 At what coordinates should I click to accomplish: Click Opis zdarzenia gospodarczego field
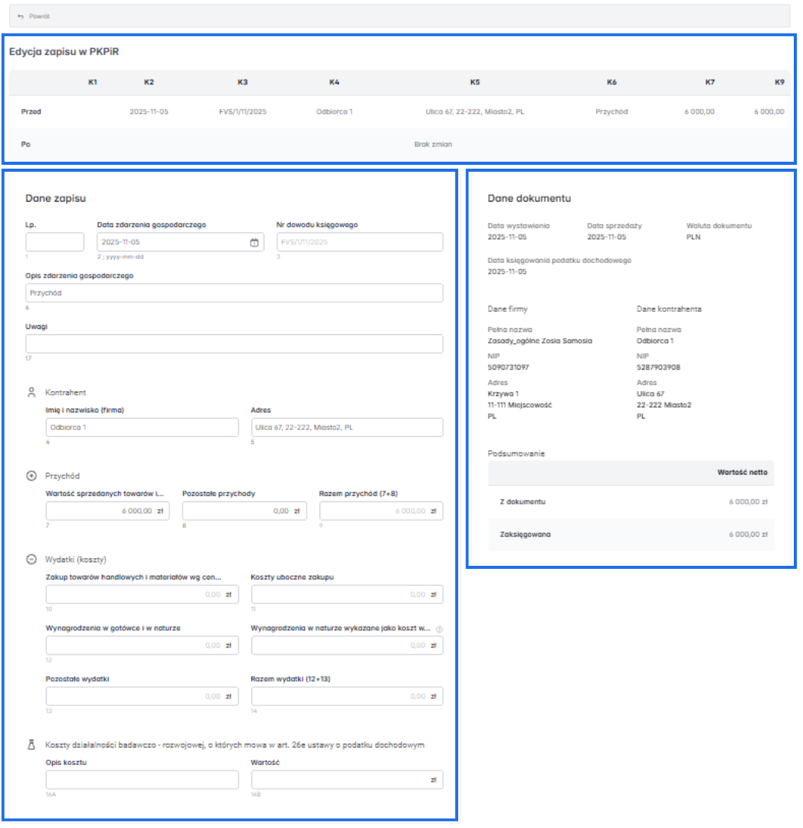tap(234, 293)
